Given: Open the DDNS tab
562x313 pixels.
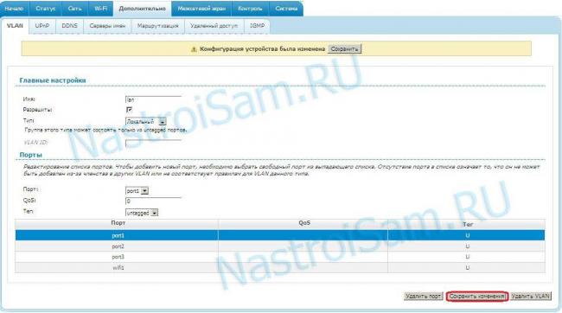Looking at the screenshot, I should [69, 26].
